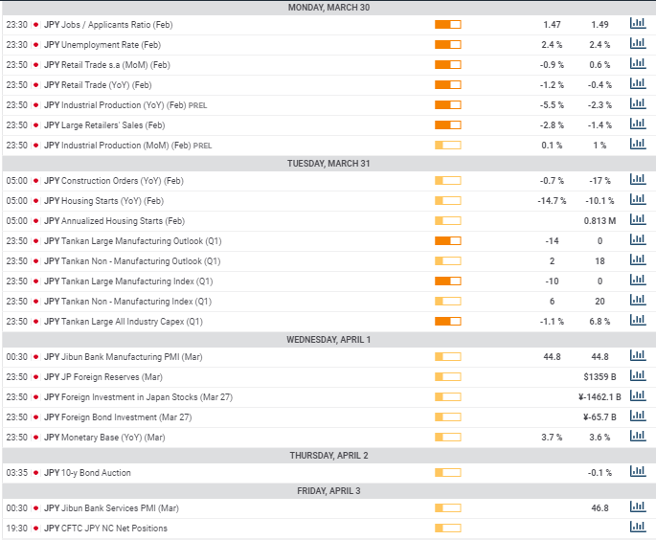This screenshot has height=540, width=656.
Task: Open chart icon for Jobs / Applicants Ratio
Action: (637, 24)
